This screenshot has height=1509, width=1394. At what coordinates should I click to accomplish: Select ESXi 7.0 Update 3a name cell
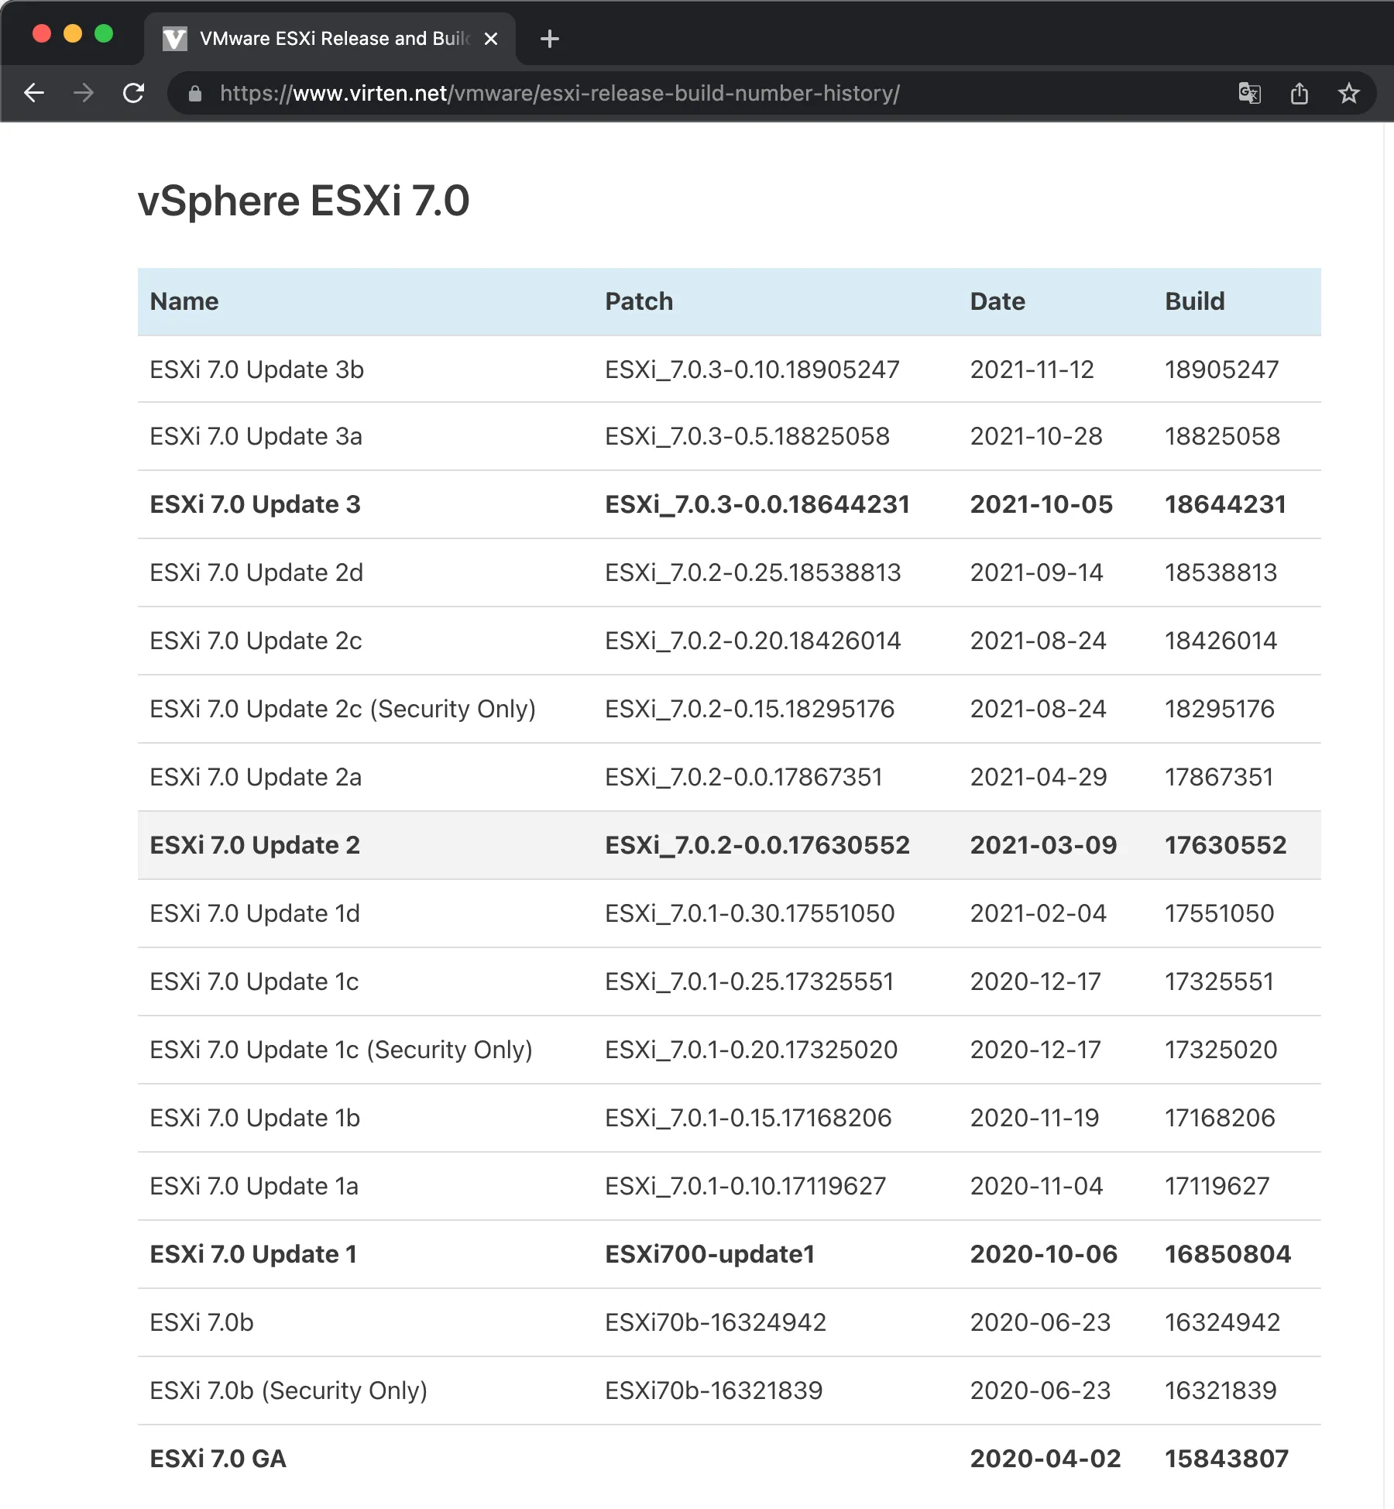pos(256,436)
